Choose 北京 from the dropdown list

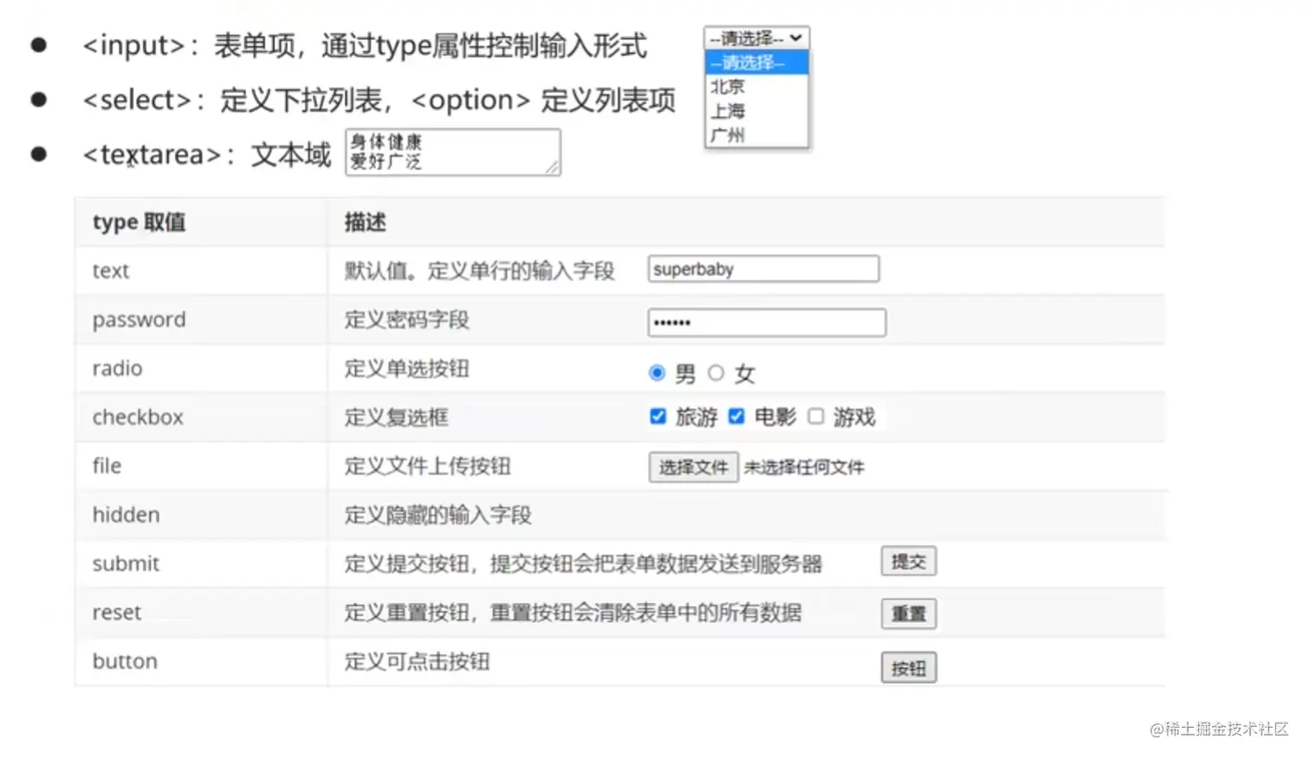[756, 87]
